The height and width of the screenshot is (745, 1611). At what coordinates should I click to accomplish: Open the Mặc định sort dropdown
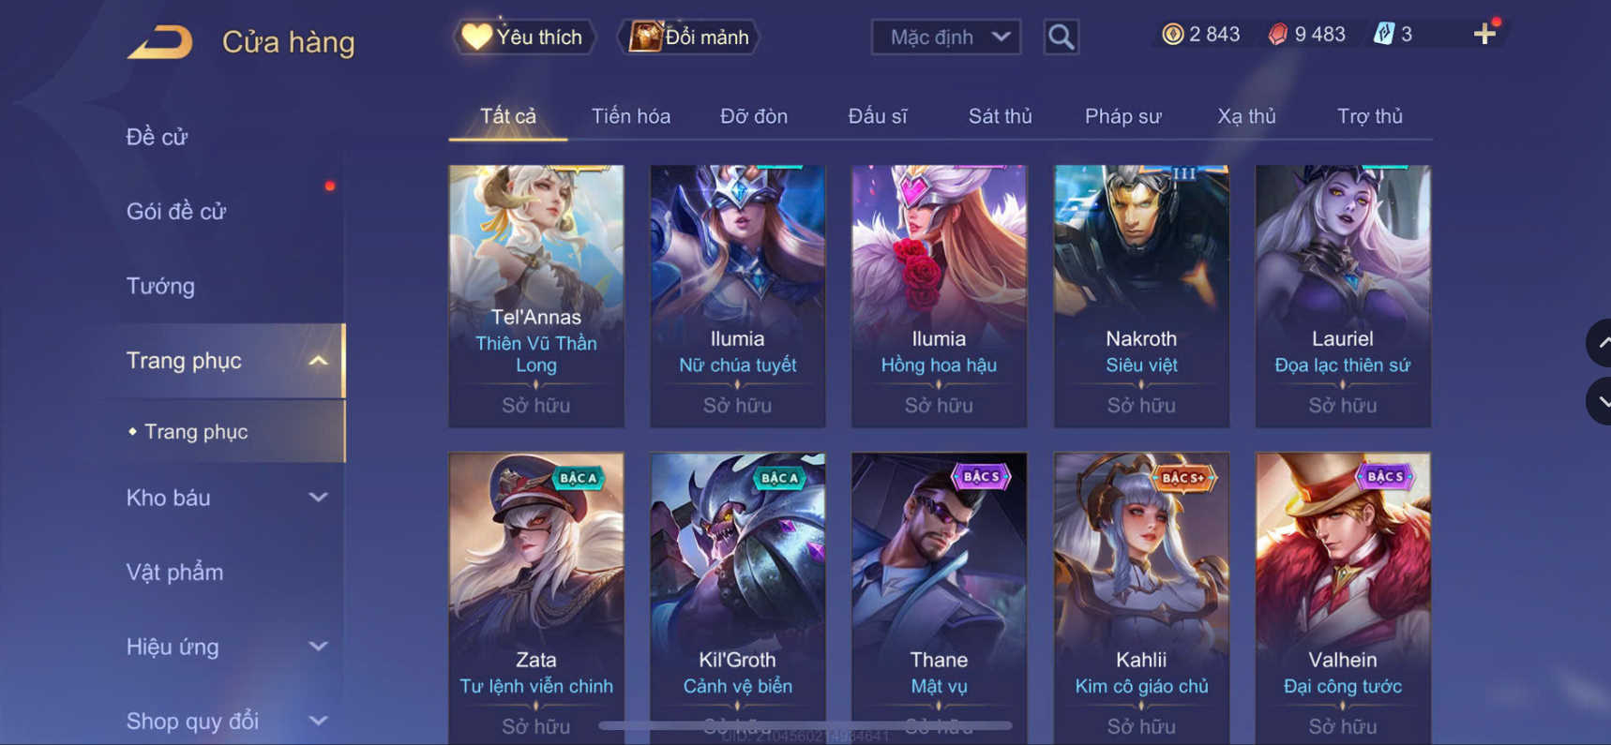coord(946,37)
